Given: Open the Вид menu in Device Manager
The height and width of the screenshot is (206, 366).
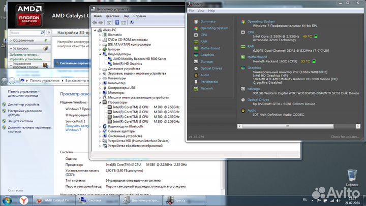Looking at the screenshot, I should [126, 16].
